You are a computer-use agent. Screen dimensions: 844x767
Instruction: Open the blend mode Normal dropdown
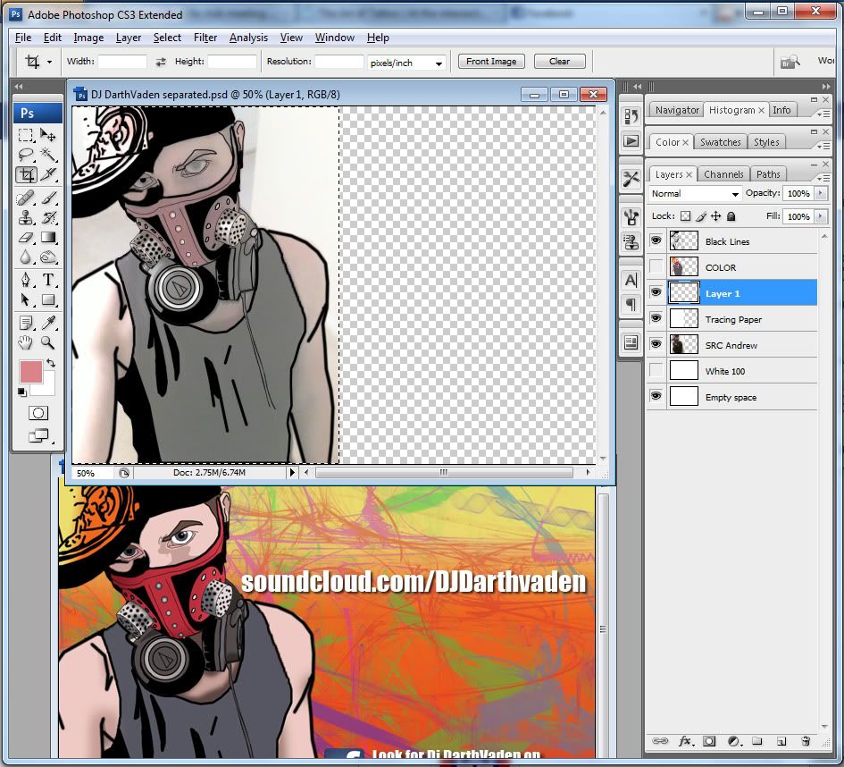[694, 193]
